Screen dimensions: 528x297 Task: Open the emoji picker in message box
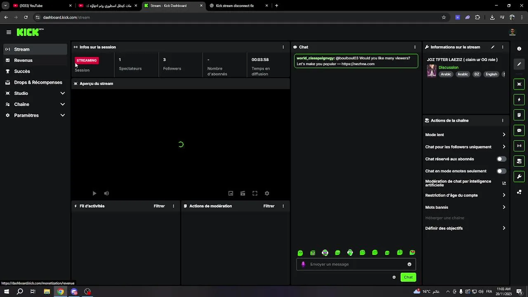409,264
